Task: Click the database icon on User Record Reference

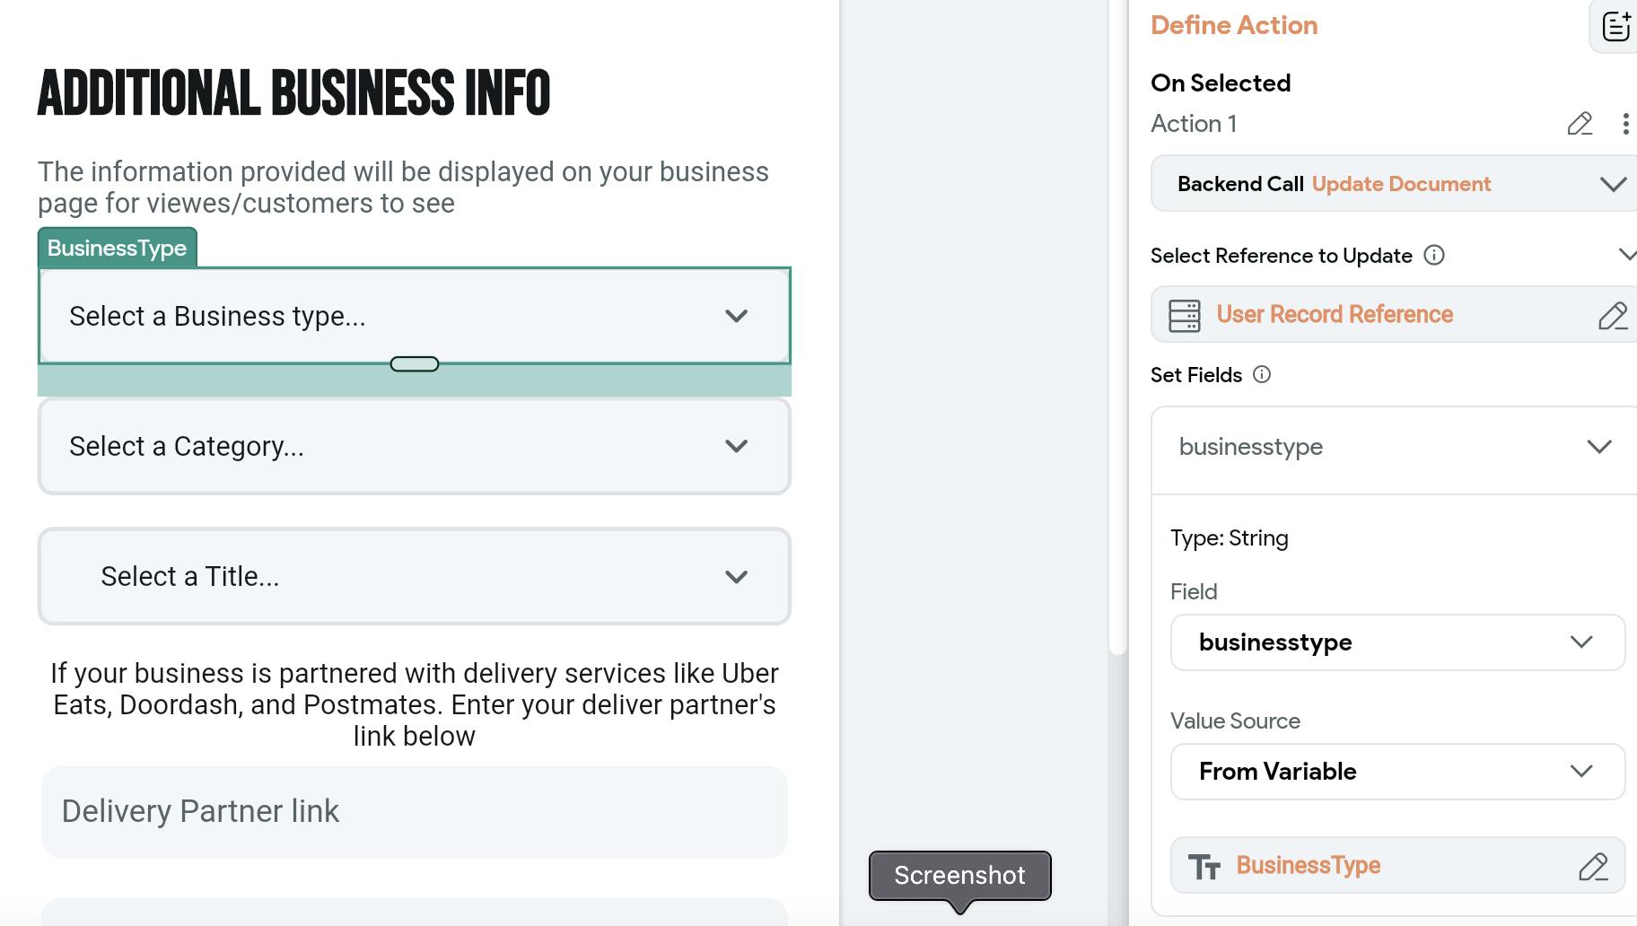Action: tap(1185, 316)
